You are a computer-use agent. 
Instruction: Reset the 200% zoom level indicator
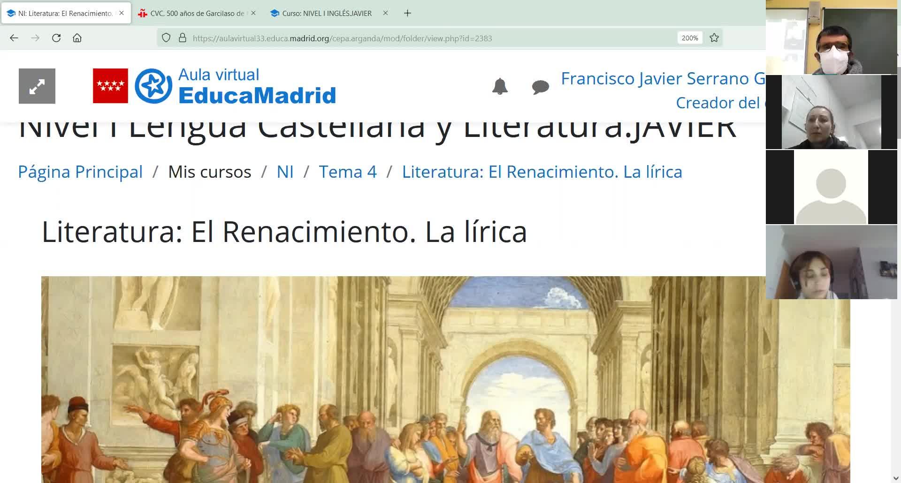(x=690, y=38)
